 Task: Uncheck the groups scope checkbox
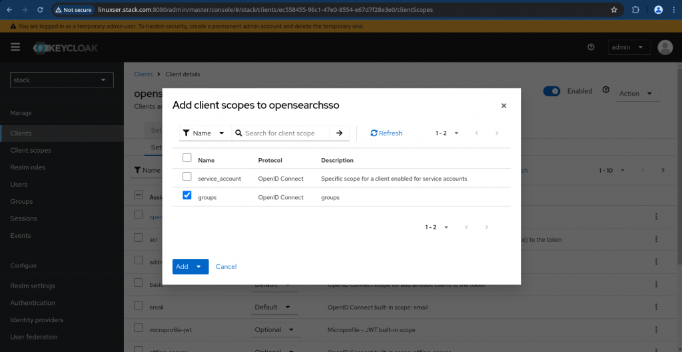coord(187,195)
